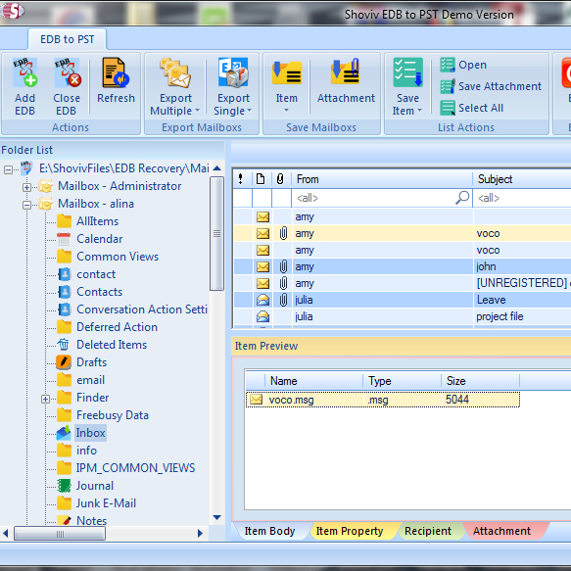The height and width of the screenshot is (571, 571).
Task: Select voco.msg attachment row
Action: tap(383, 400)
